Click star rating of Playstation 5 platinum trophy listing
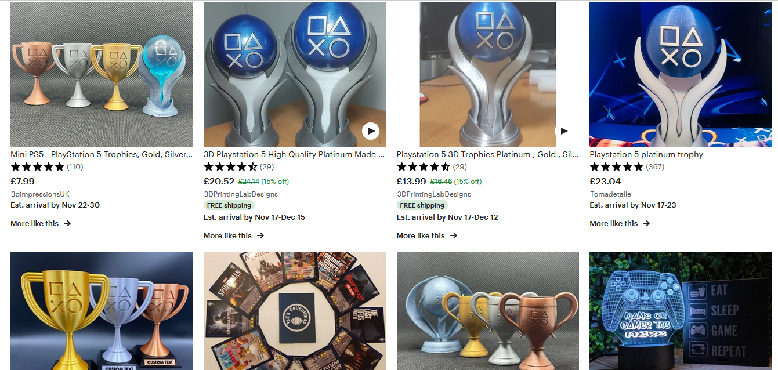 (616, 167)
